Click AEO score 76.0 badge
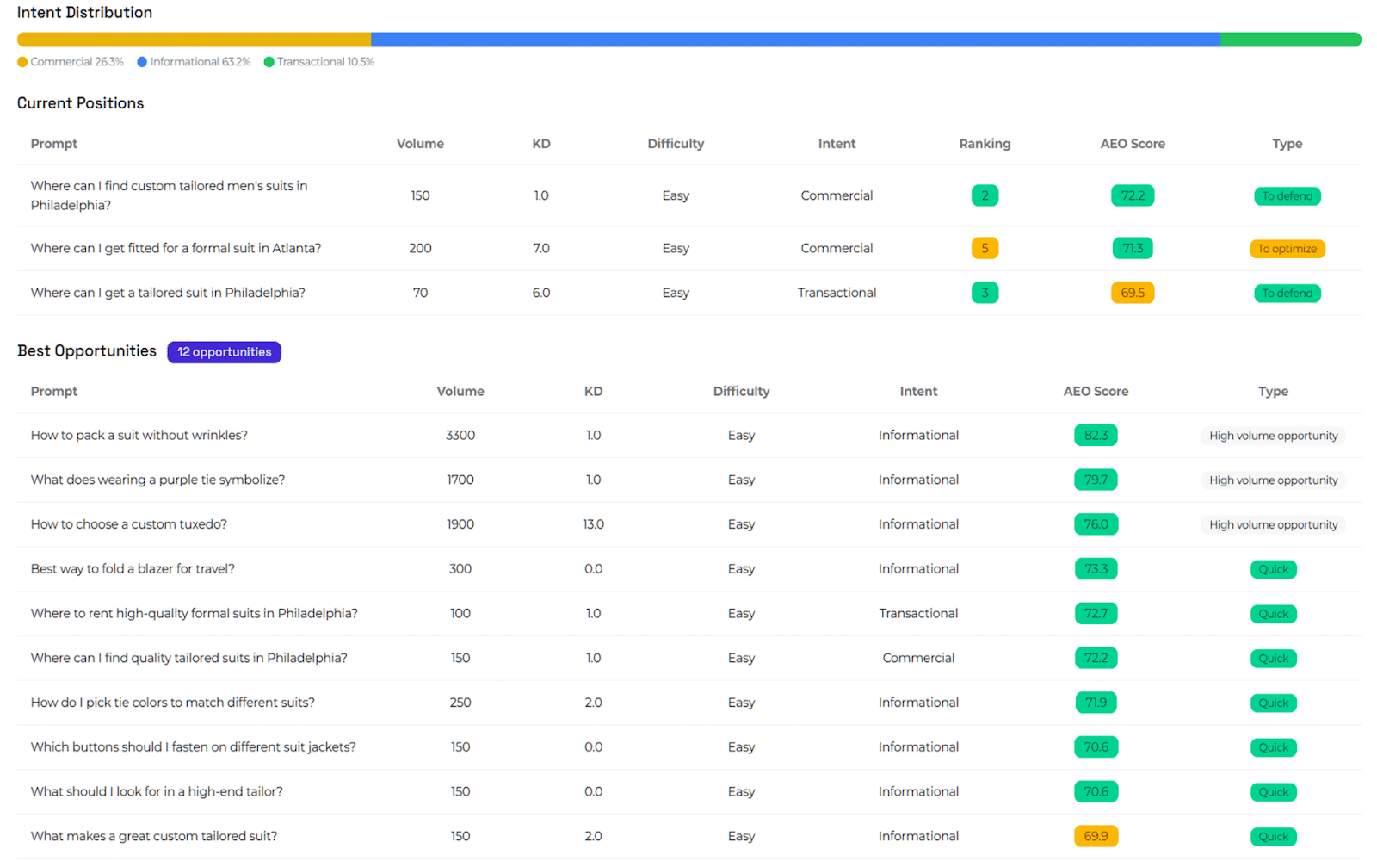Image resolution: width=1377 pixels, height=861 pixels. tap(1096, 524)
